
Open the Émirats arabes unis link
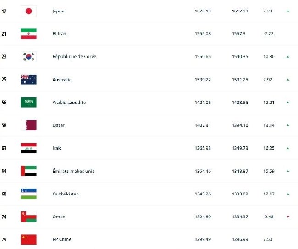tap(73, 171)
